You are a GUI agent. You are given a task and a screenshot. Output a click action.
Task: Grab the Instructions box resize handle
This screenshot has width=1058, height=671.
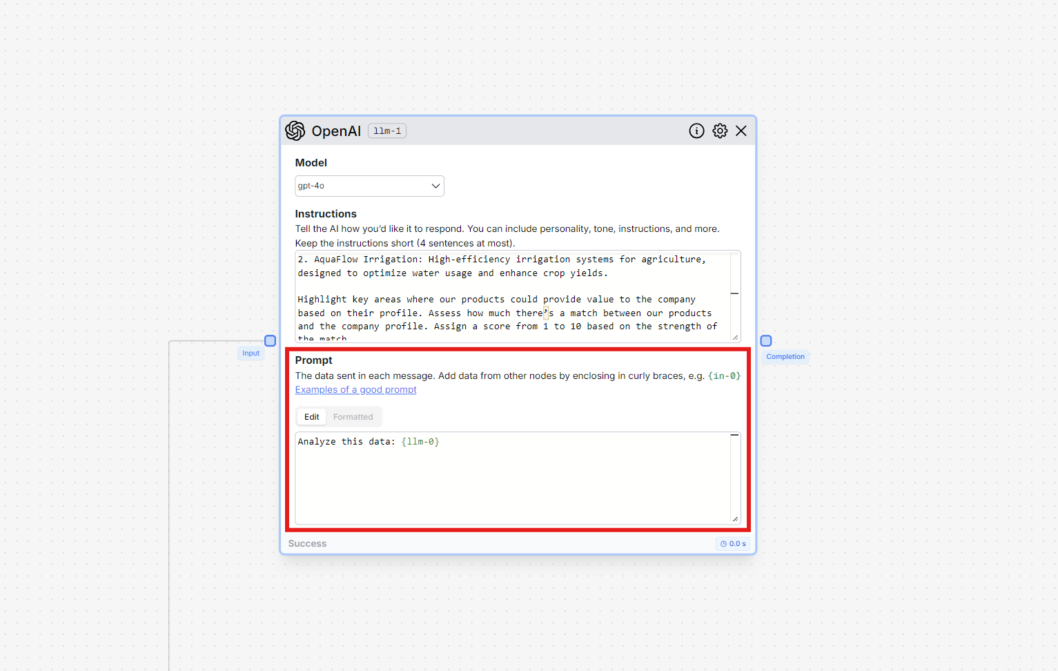736,338
